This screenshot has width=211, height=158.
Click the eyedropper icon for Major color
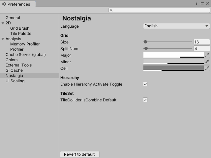click(207, 55)
